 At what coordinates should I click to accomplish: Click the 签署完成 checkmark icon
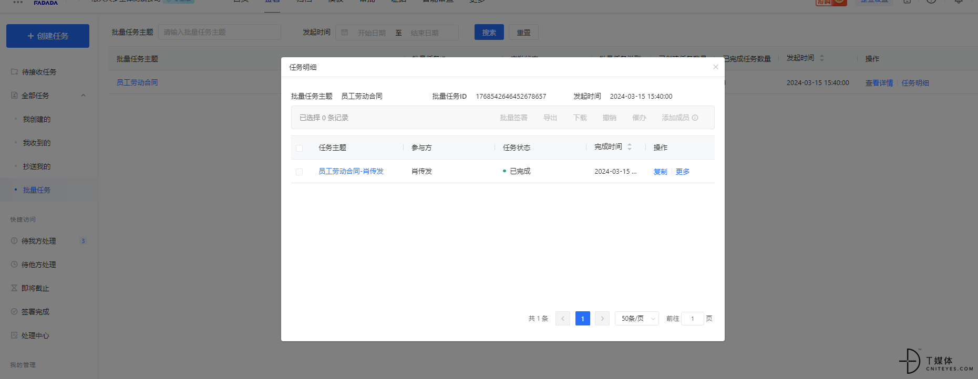tap(14, 311)
